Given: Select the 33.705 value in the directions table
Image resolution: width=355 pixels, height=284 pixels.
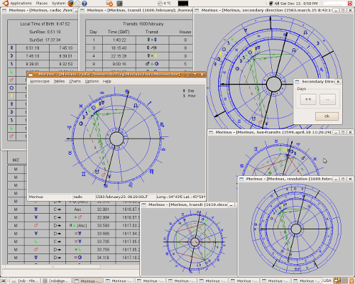Looking at the screenshot, I should [103, 241].
